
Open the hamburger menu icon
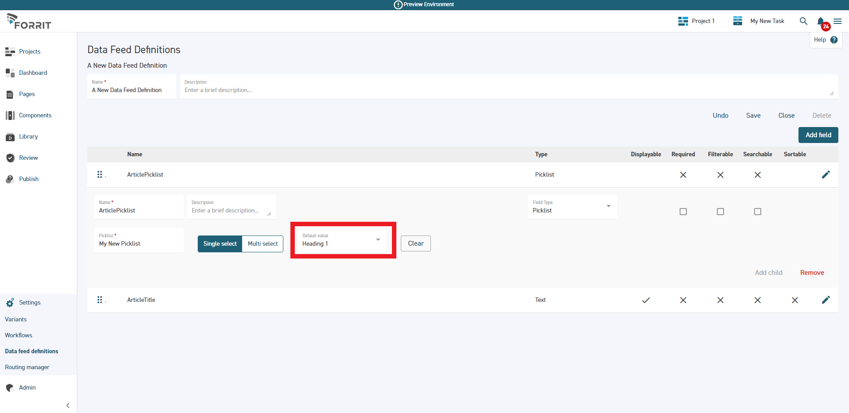(x=837, y=21)
